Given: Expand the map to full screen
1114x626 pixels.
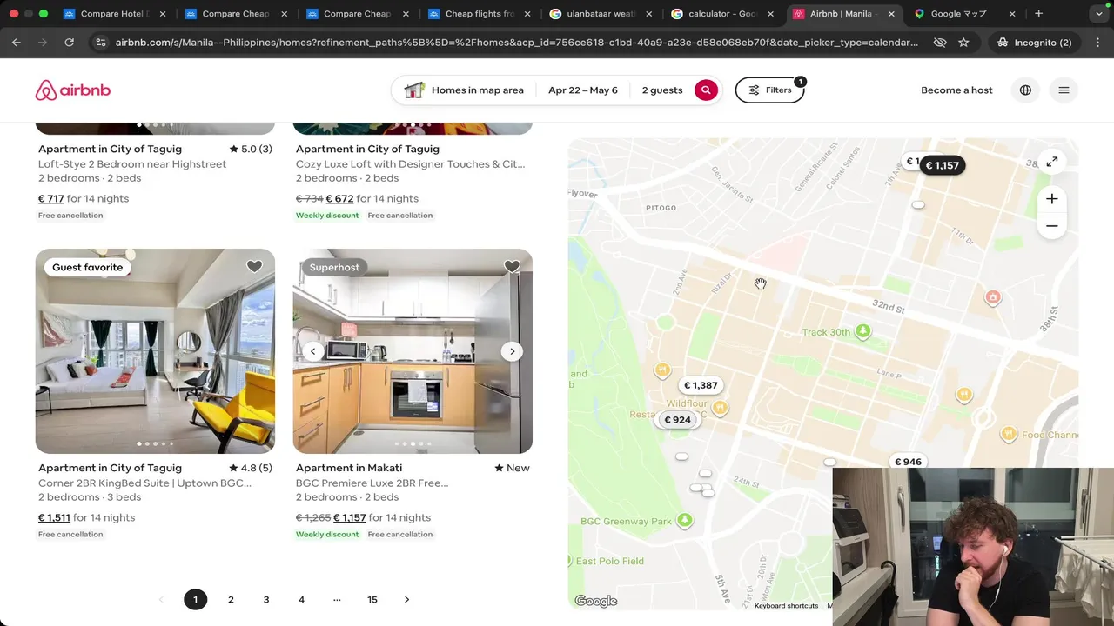Looking at the screenshot, I should tap(1051, 162).
